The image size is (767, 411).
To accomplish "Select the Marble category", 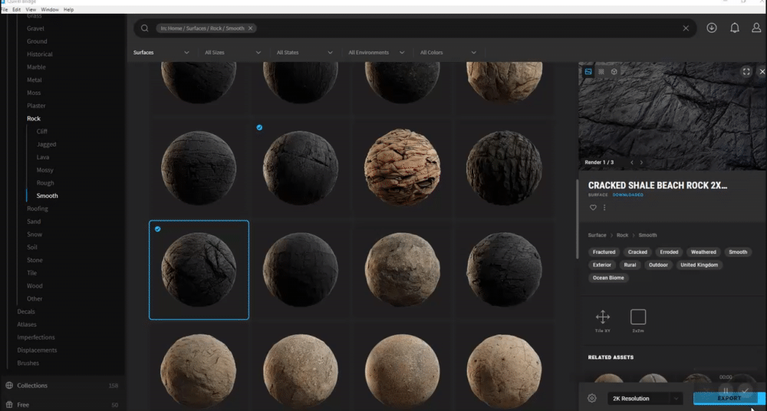I will click(x=36, y=67).
